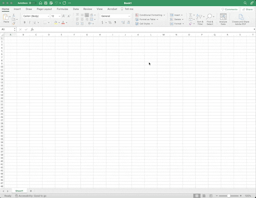Switch to Page Layout view in status bar
The height and width of the screenshot is (198, 256).
(x=204, y=196)
